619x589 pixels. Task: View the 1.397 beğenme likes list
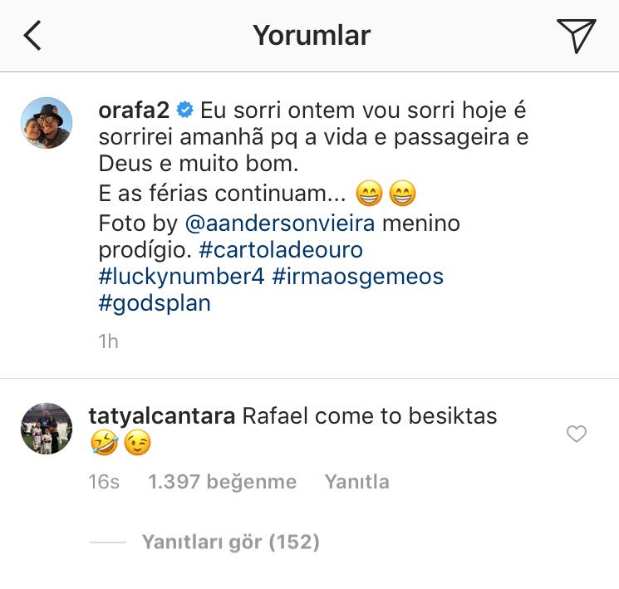(222, 482)
